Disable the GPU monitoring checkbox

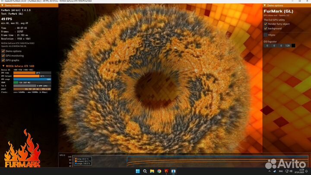[x=3, y=56]
